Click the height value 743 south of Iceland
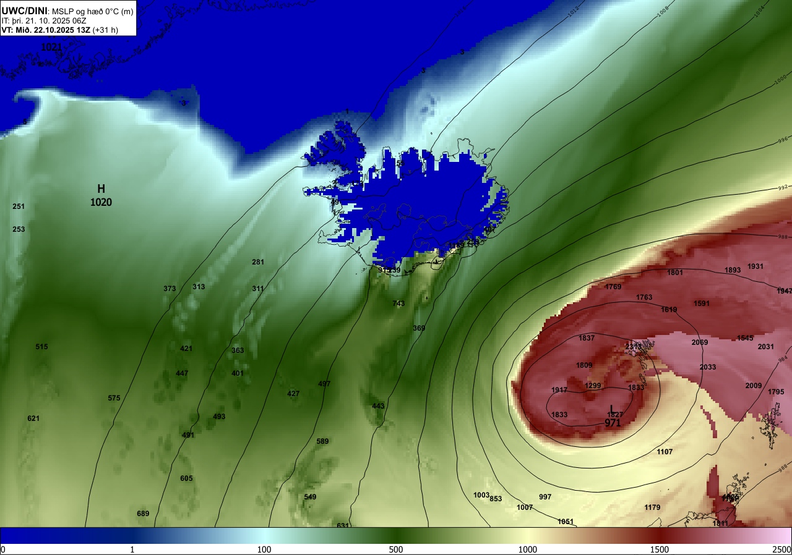792x555 pixels. coord(398,303)
